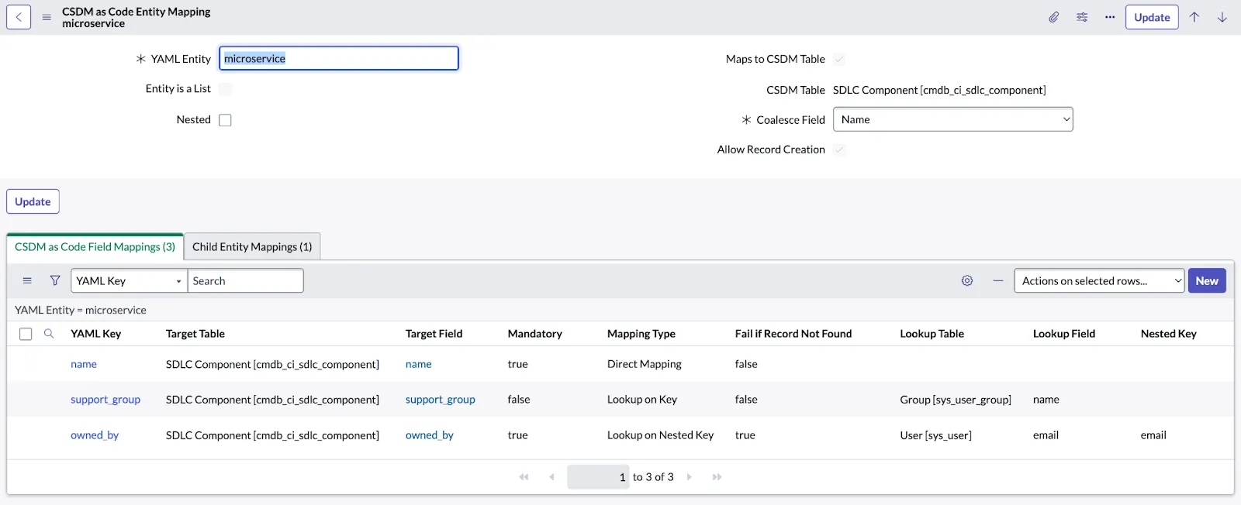Sort by the Nested Key column header

tap(1169, 334)
